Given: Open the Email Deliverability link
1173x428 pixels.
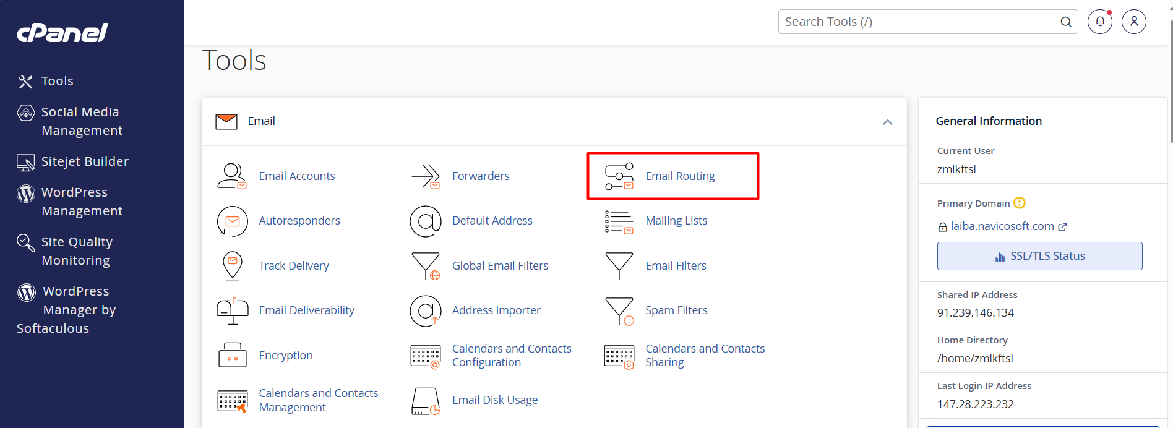Looking at the screenshot, I should [x=306, y=310].
